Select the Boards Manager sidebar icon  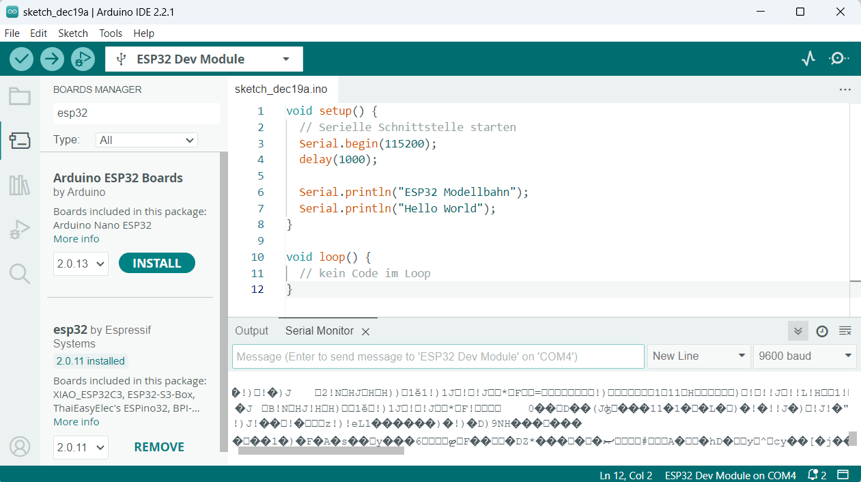coord(19,141)
